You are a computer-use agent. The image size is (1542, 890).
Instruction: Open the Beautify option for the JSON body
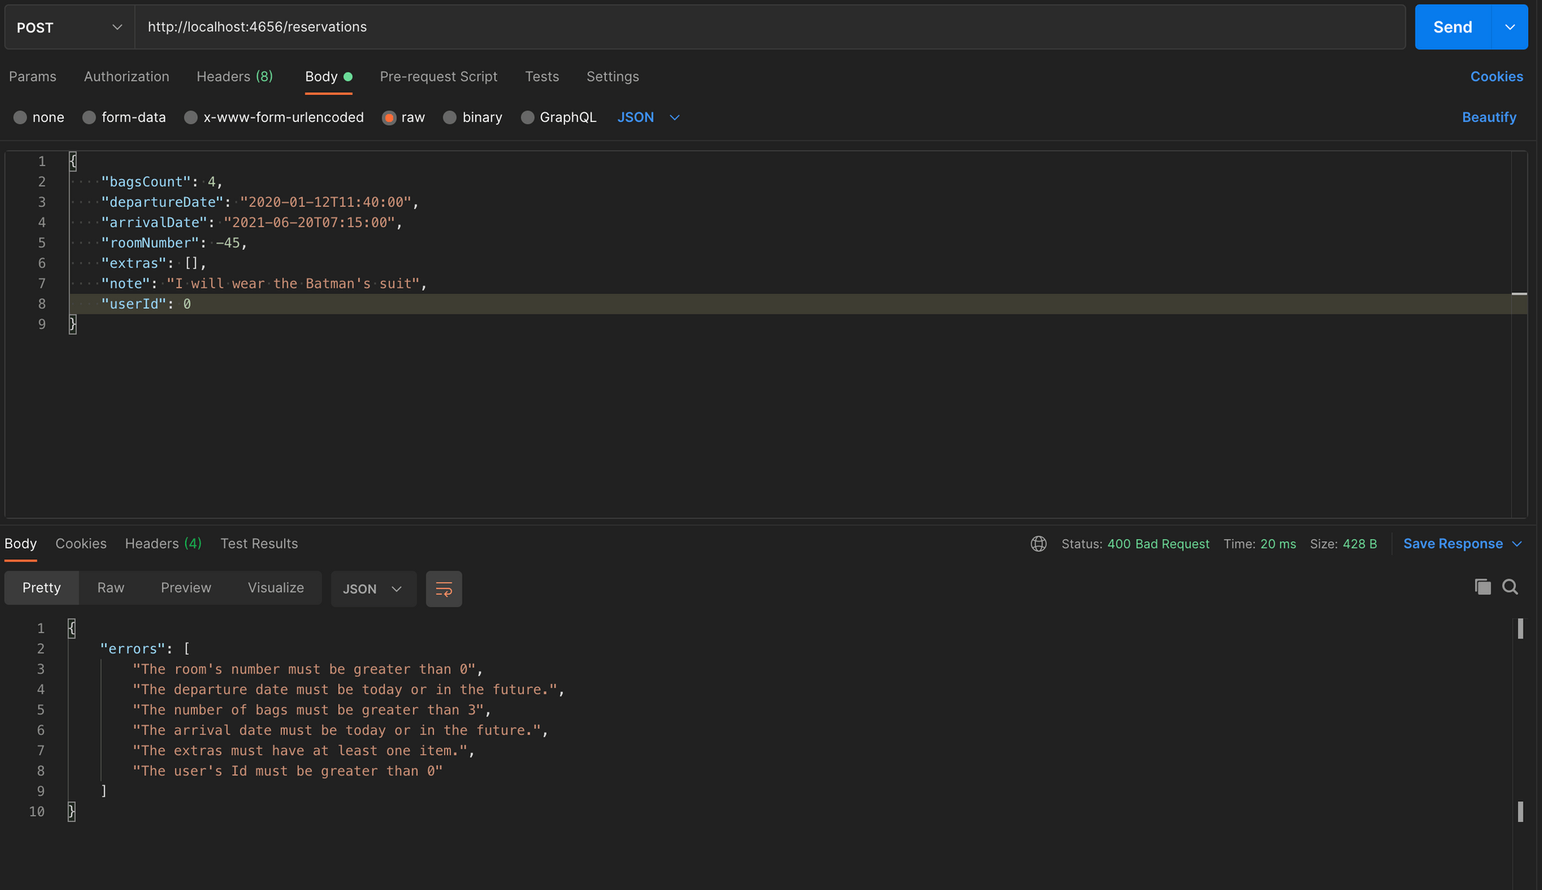coord(1489,117)
